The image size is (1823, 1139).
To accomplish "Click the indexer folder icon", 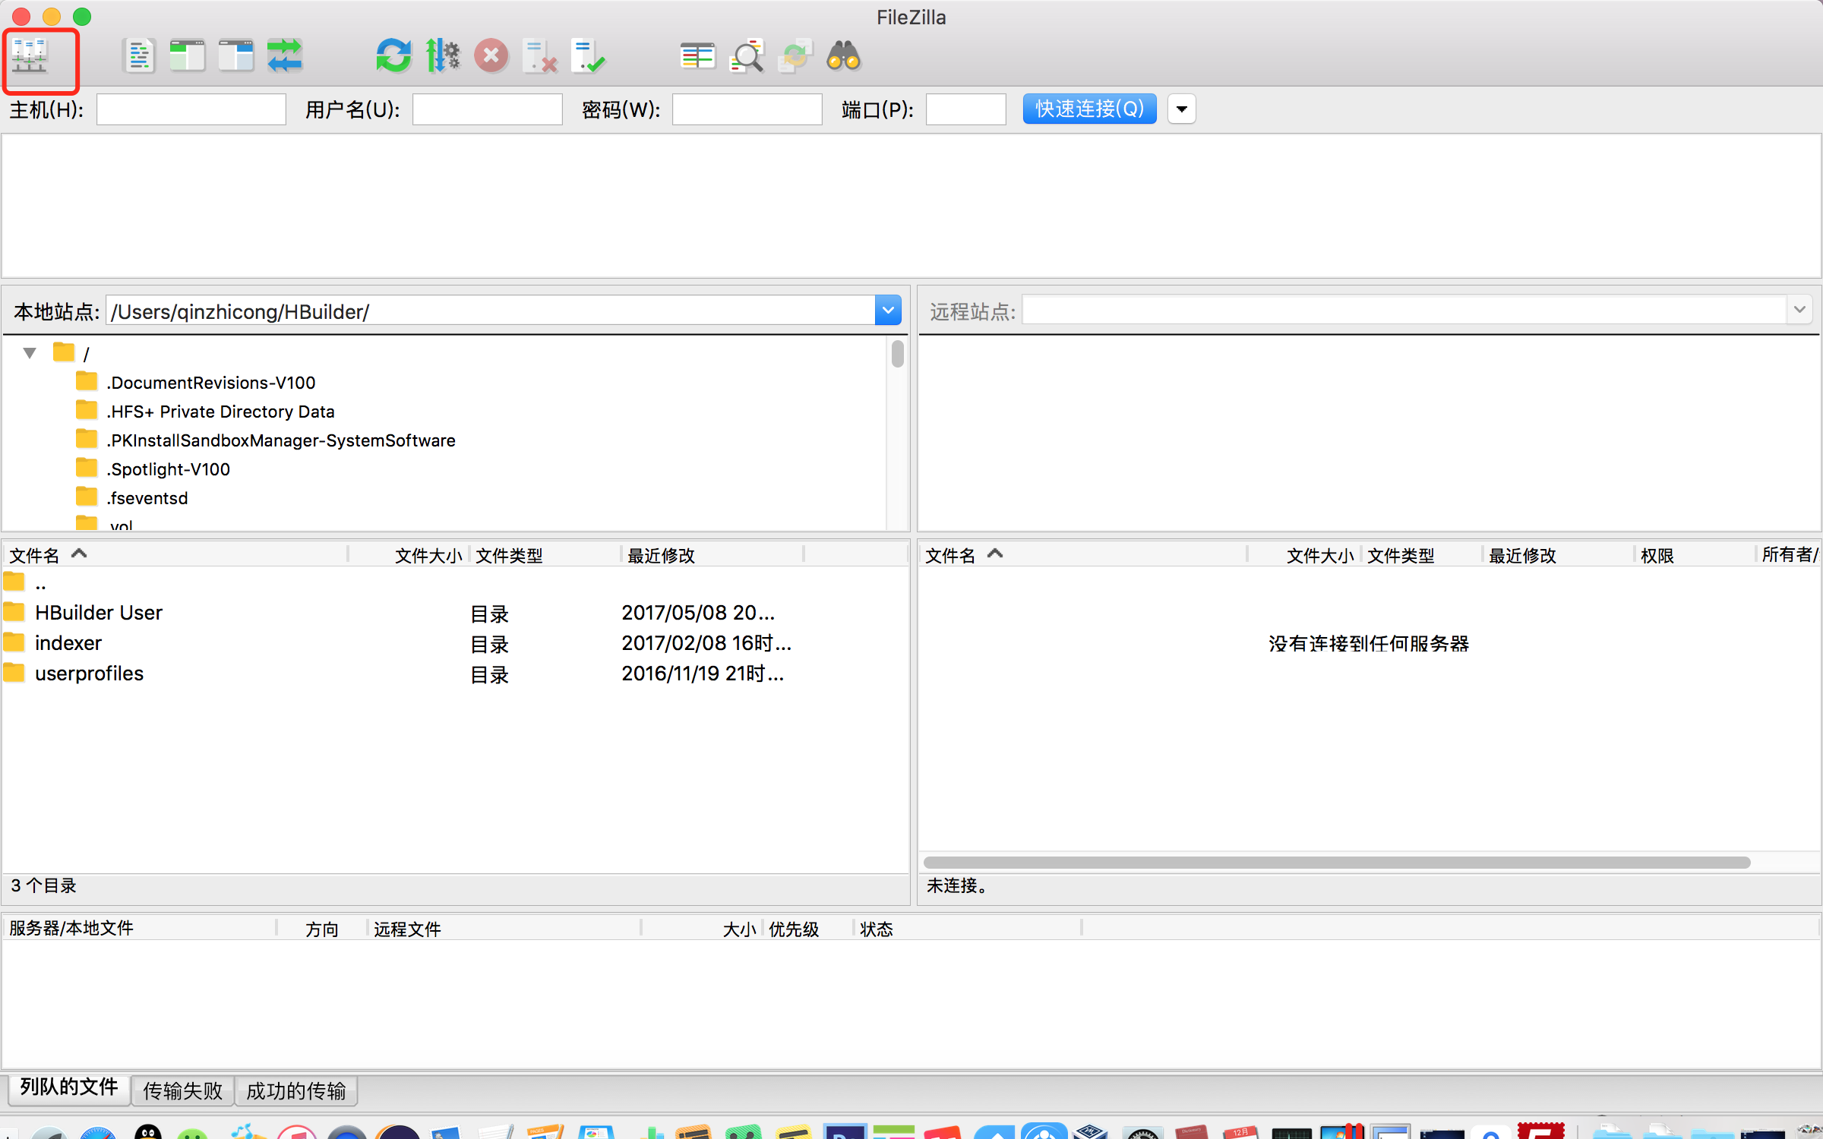I will tap(14, 642).
